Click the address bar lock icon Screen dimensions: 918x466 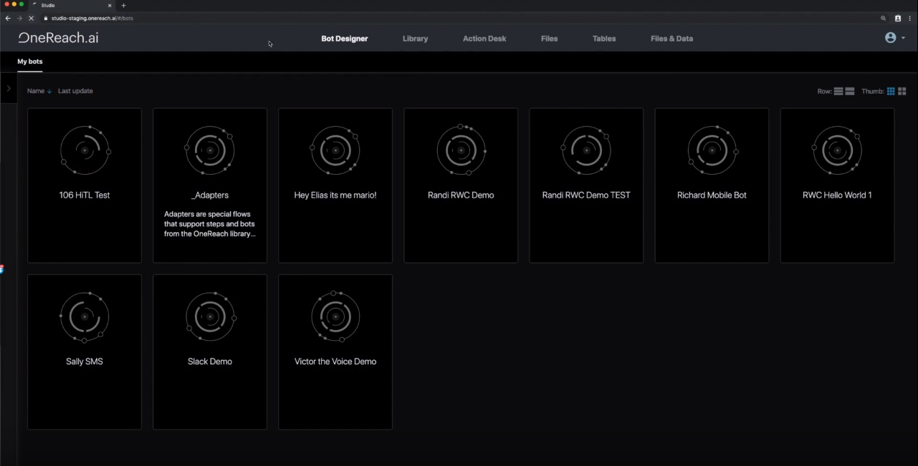coord(47,18)
